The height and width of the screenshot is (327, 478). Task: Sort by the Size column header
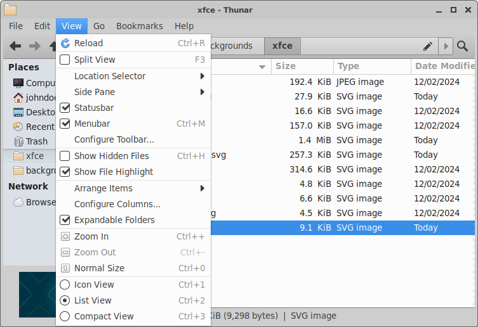303,67
